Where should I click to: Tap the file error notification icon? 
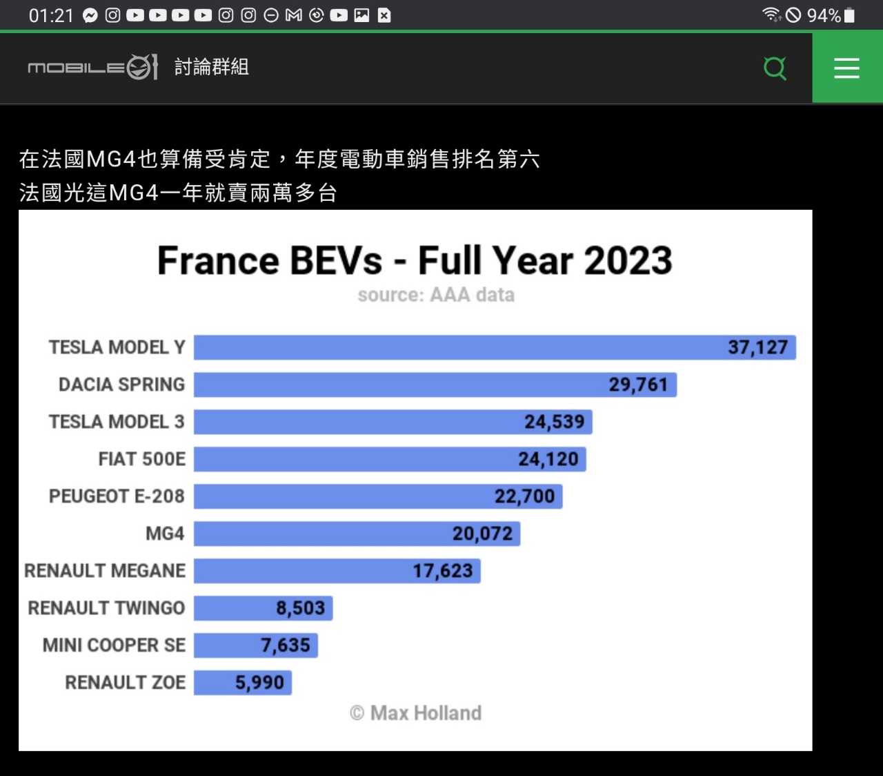(x=384, y=15)
